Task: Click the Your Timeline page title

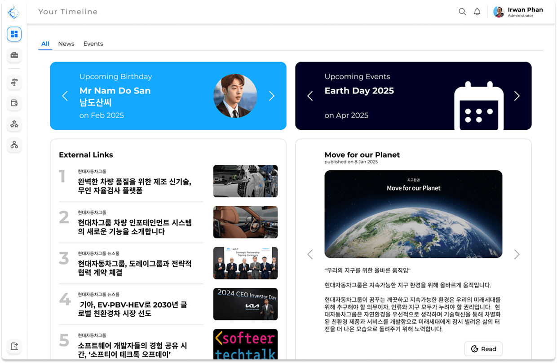Action: pyautogui.click(x=68, y=12)
